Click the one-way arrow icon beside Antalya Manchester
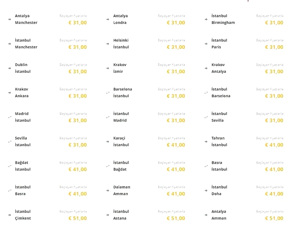290x226 pixels. click(10, 19)
